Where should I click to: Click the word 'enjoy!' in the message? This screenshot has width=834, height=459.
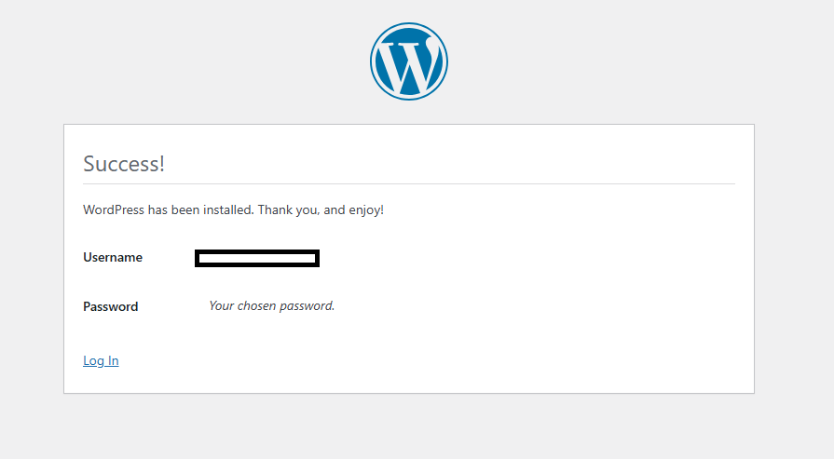point(364,210)
